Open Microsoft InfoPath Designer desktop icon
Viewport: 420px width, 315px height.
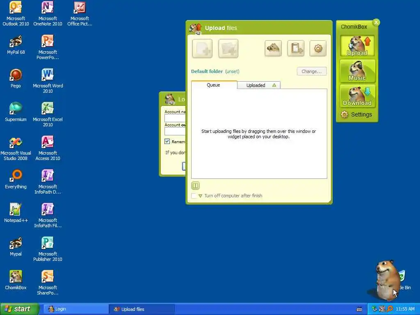pyautogui.click(x=48, y=182)
